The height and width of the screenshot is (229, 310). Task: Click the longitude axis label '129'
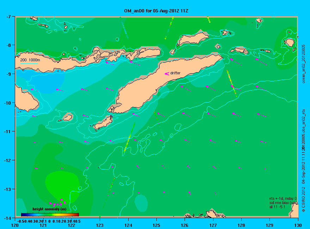point(270,225)
